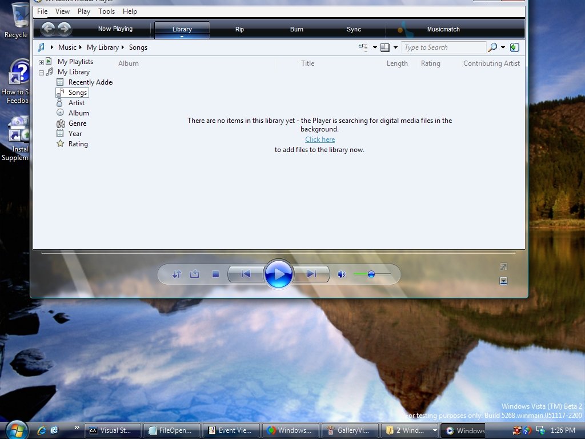Open the File menu
Viewport: 585px width, 439px height.
tap(42, 11)
